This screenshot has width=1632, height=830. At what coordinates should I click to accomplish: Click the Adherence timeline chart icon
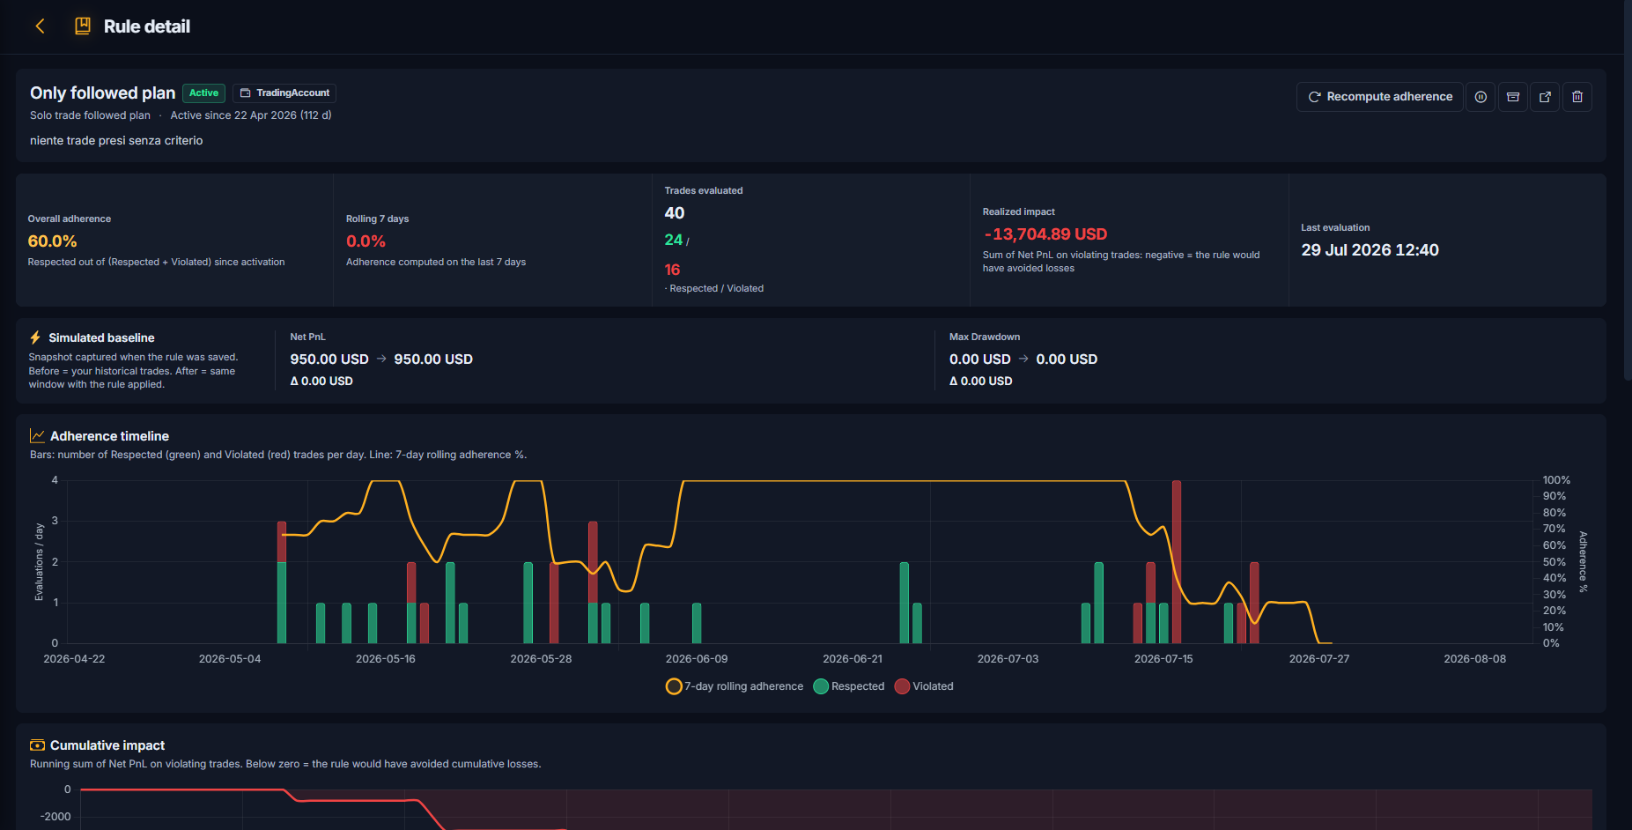coord(37,436)
